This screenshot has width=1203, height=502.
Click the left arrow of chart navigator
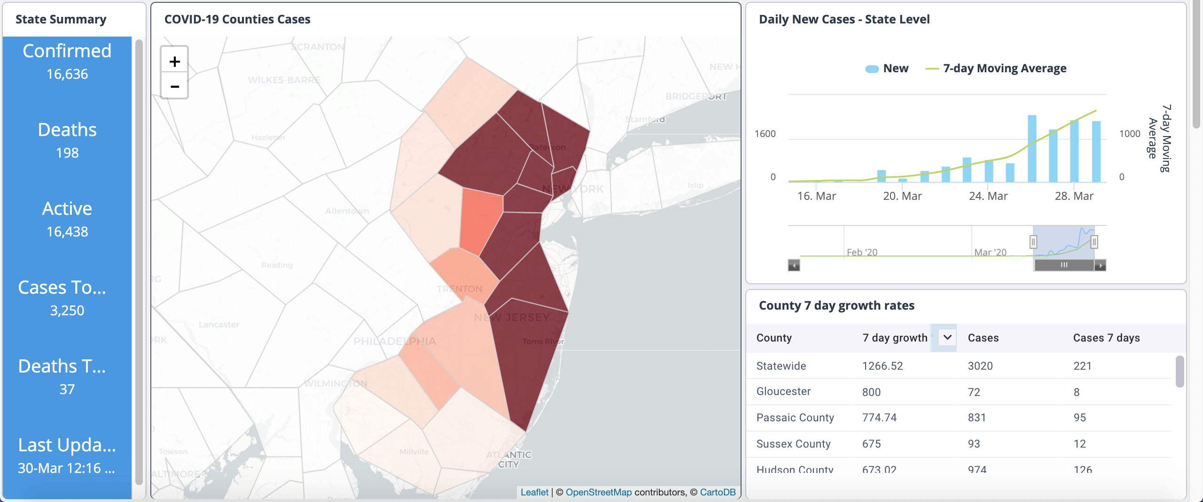click(794, 266)
